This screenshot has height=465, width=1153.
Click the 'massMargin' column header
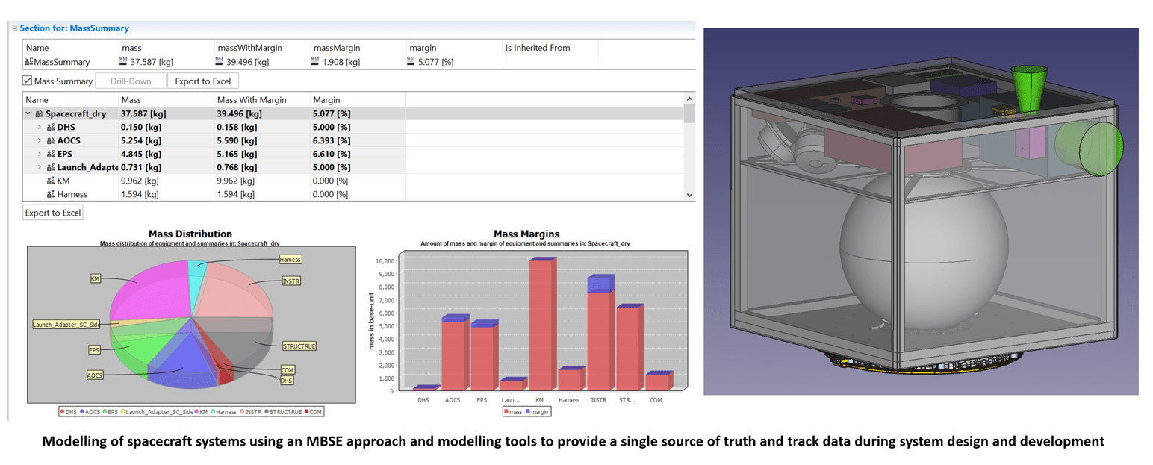[x=336, y=48]
